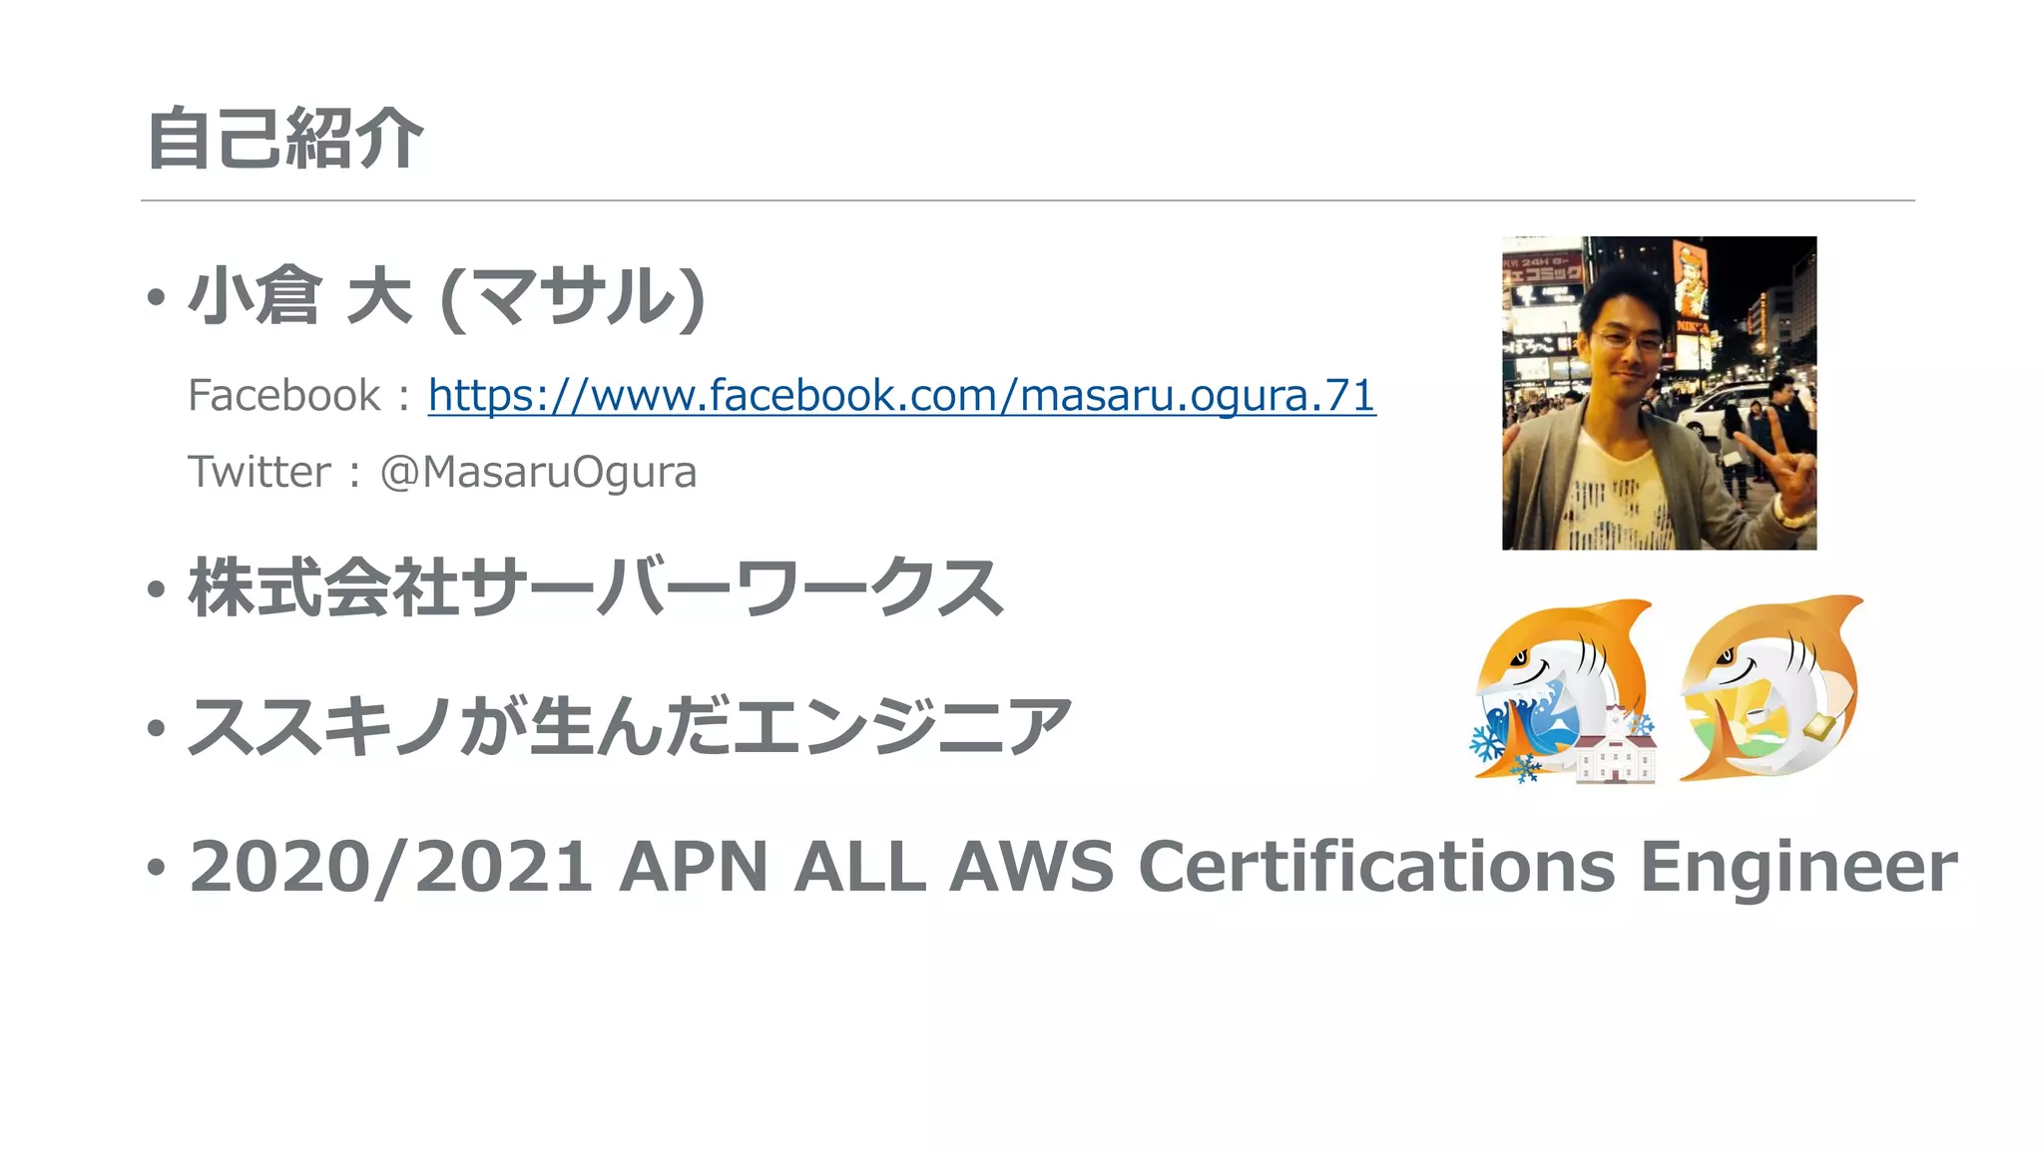Click the line ススキノが生んだエンジニア
The height and width of the screenshot is (1149, 2044).
(630, 726)
